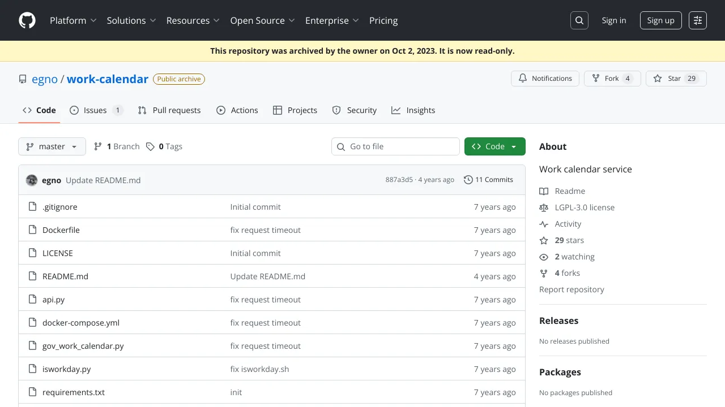Screen dimensions: 725x407
Task: Click the Notifications button
Action: [545, 79]
